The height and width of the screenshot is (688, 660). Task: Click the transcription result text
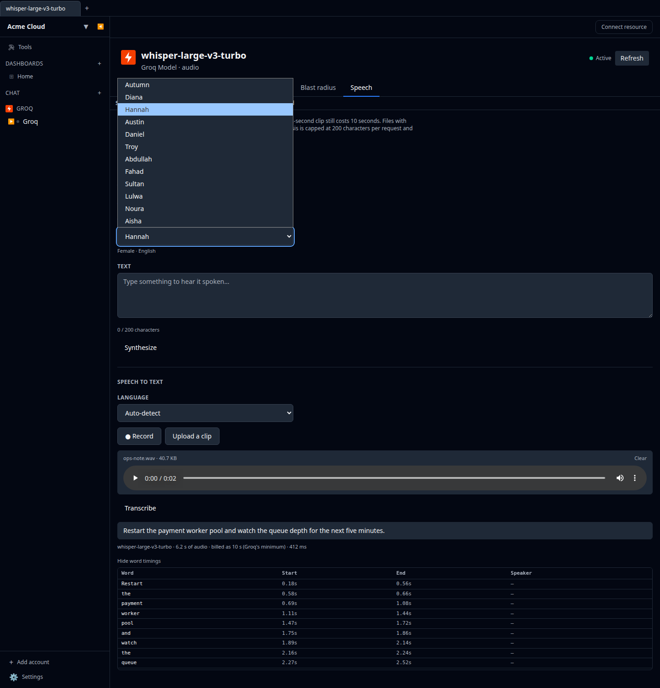(x=254, y=531)
